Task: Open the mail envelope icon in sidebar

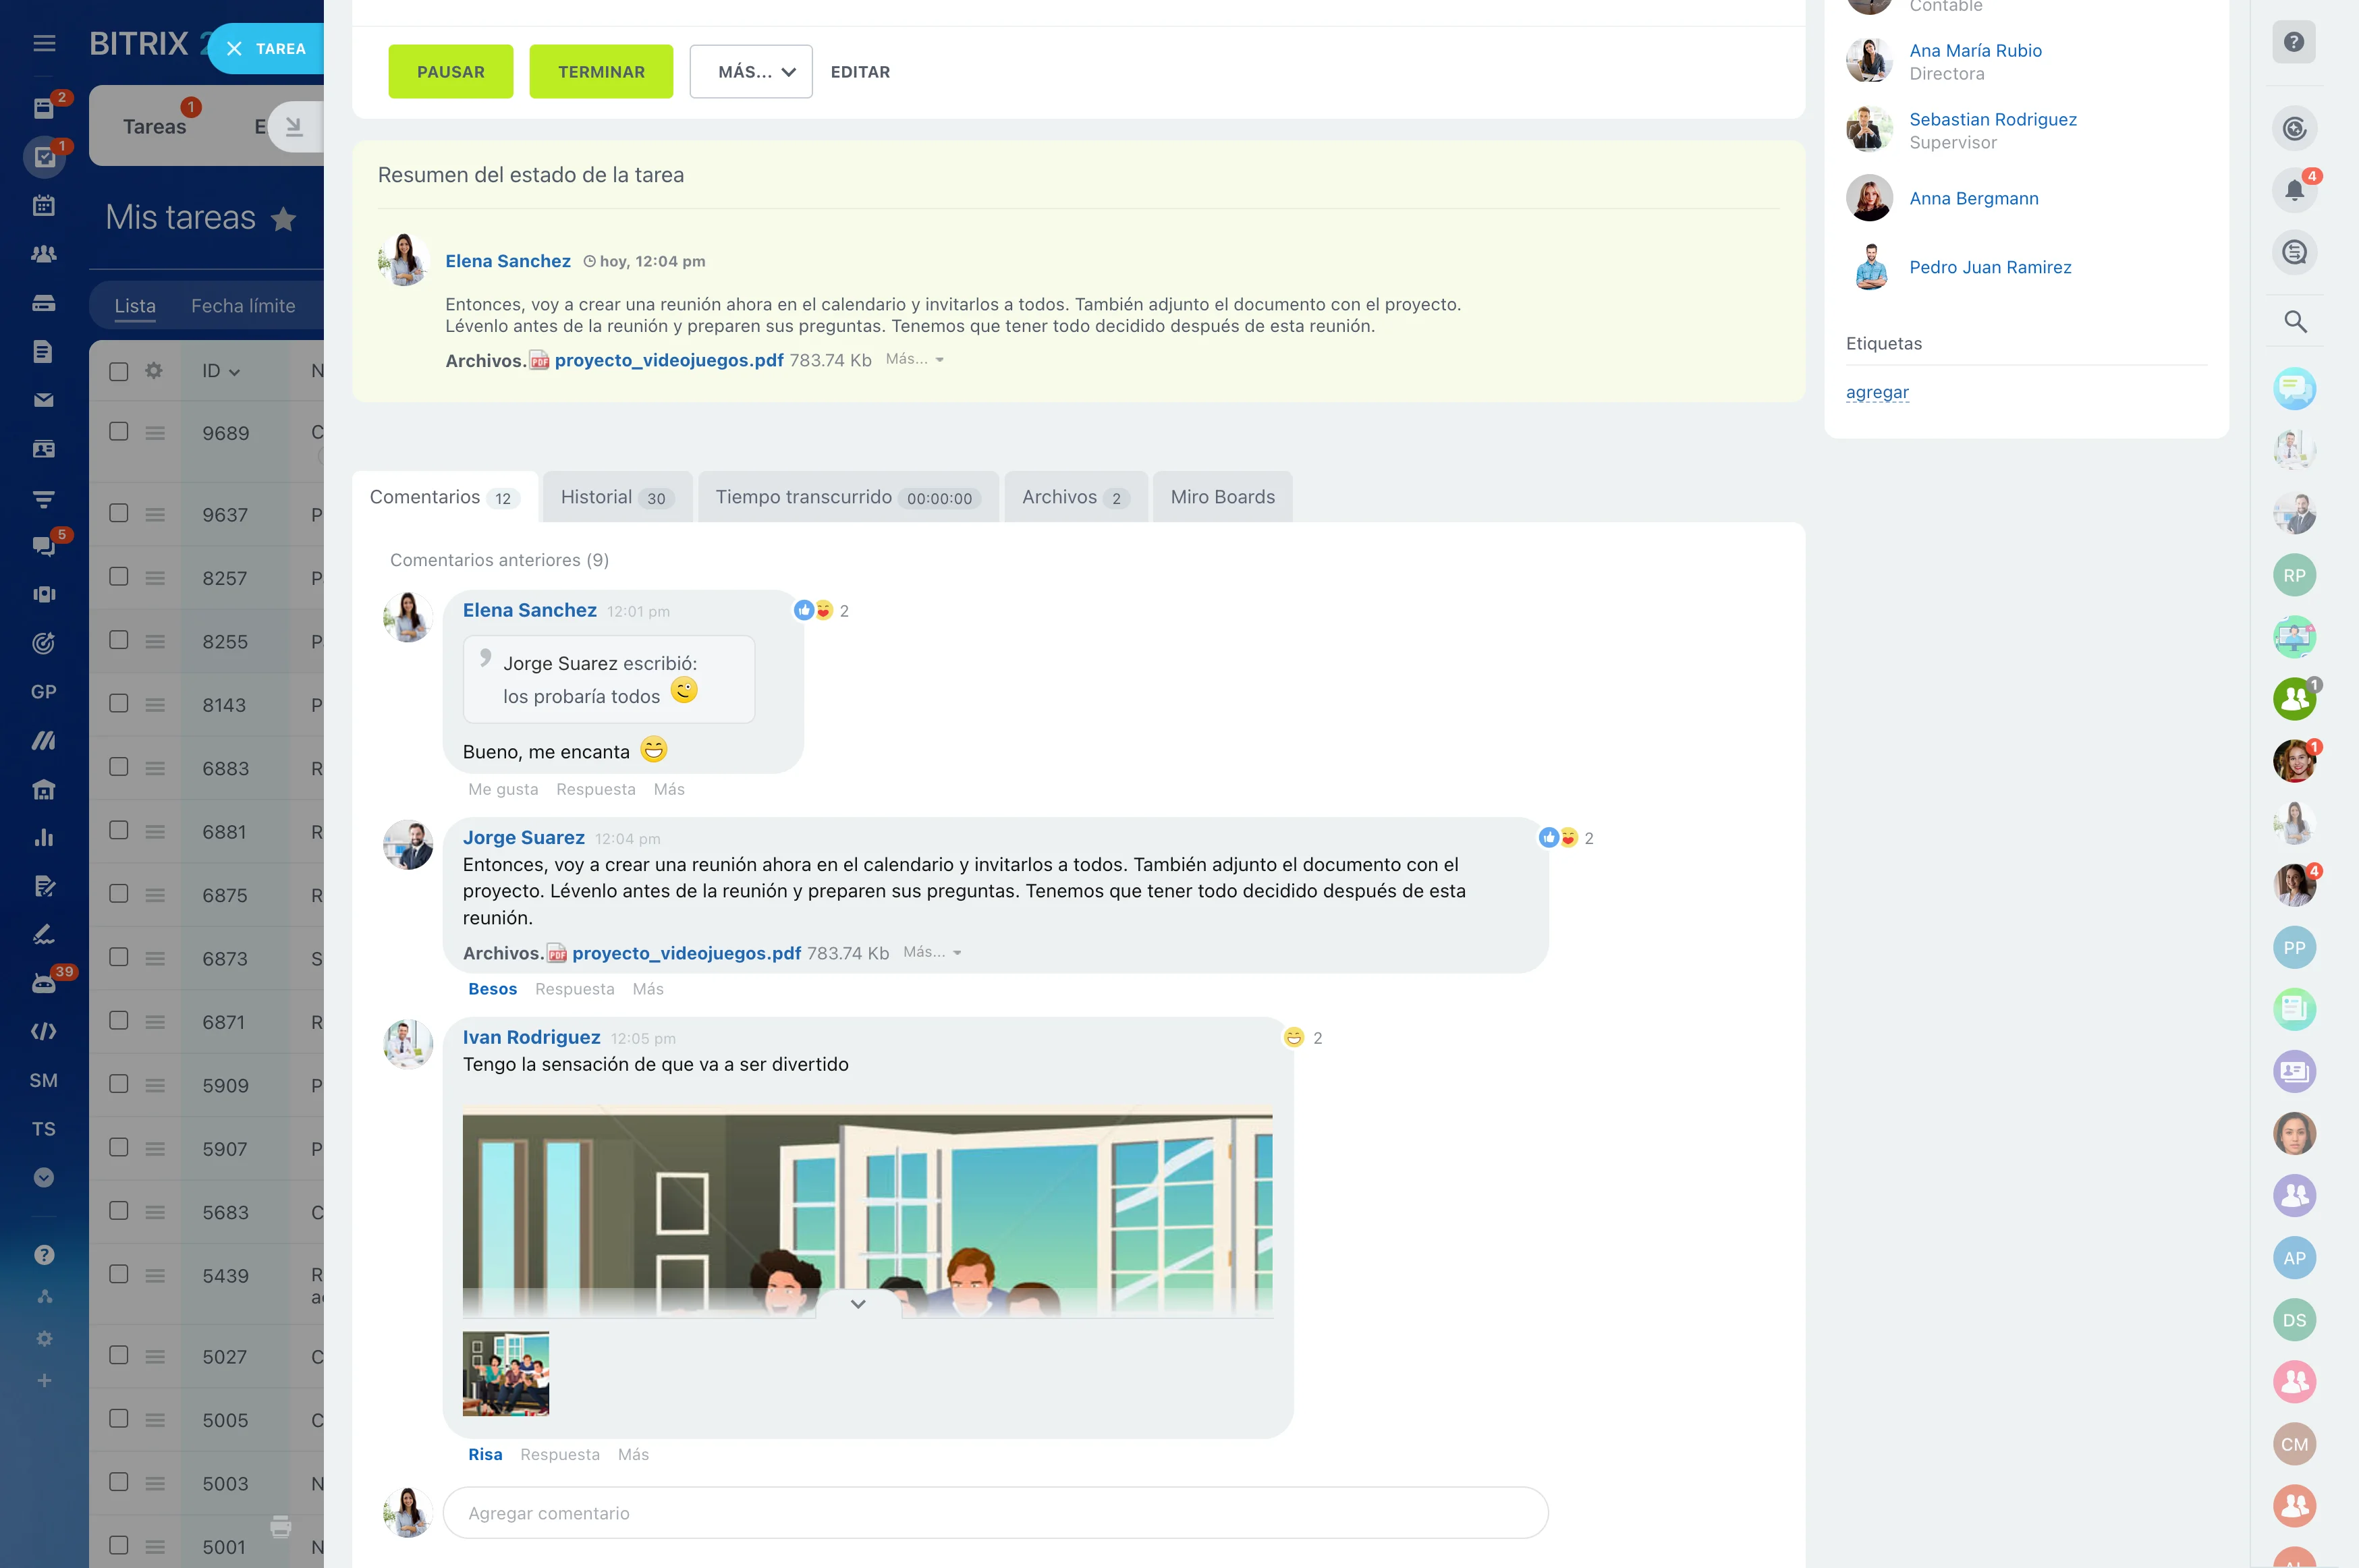Action: [43, 400]
